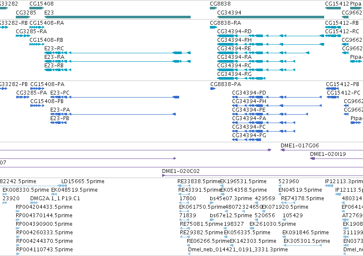
Task: Select protein CG3285-PA
Action: coord(32,93)
